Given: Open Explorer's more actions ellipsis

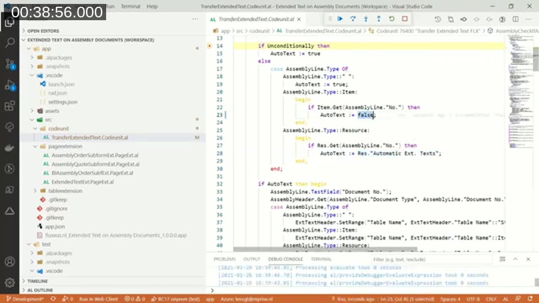Looking at the screenshot, I should [195, 19].
